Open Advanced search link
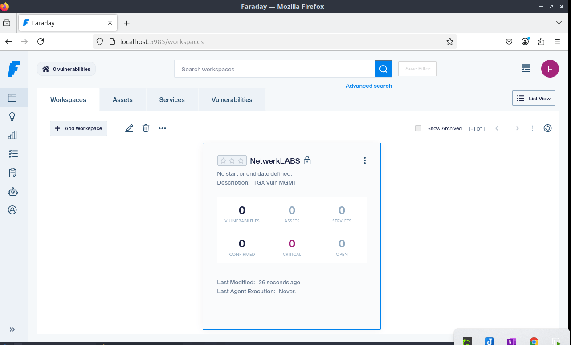The width and height of the screenshot is (571, 345). click(368, 86)
